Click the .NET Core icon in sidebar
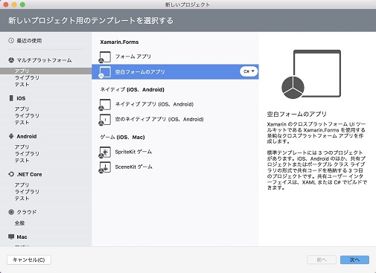Image resolution: width=376 pixels, height=273 pixels. pos(11,174)
